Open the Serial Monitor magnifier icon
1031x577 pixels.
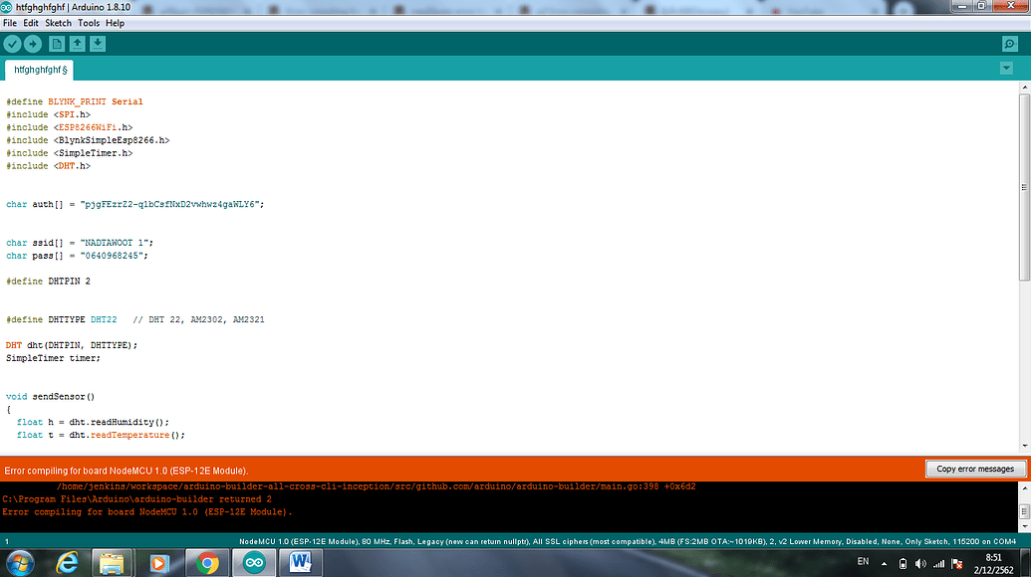tap(1009, 43)
